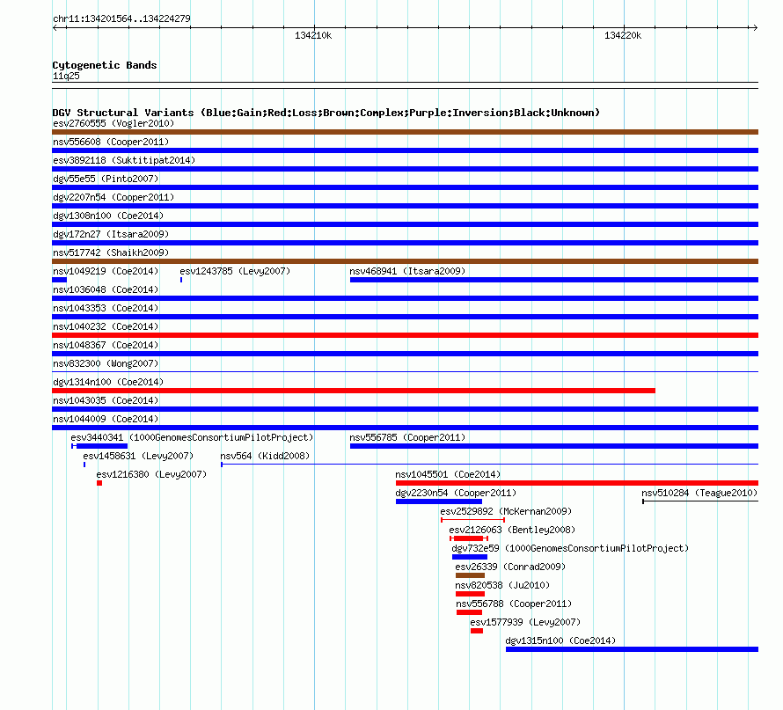
Task: Click the brown esv26339 (Conrad2009) bar
Action: click(470, 575)
